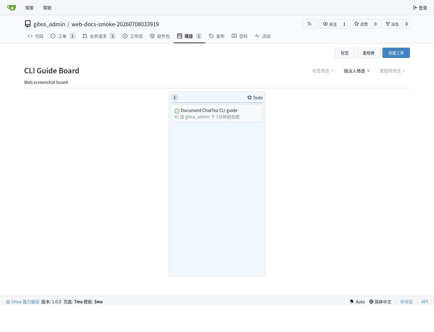Click the 版本: 1.0.0 footer text
Viewport: 434px width, 332px height.
click(x=51, y=302)
